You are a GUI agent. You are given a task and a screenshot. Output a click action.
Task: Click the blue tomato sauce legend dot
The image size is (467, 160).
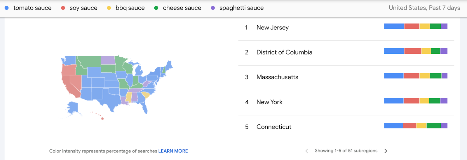[6, 8]
